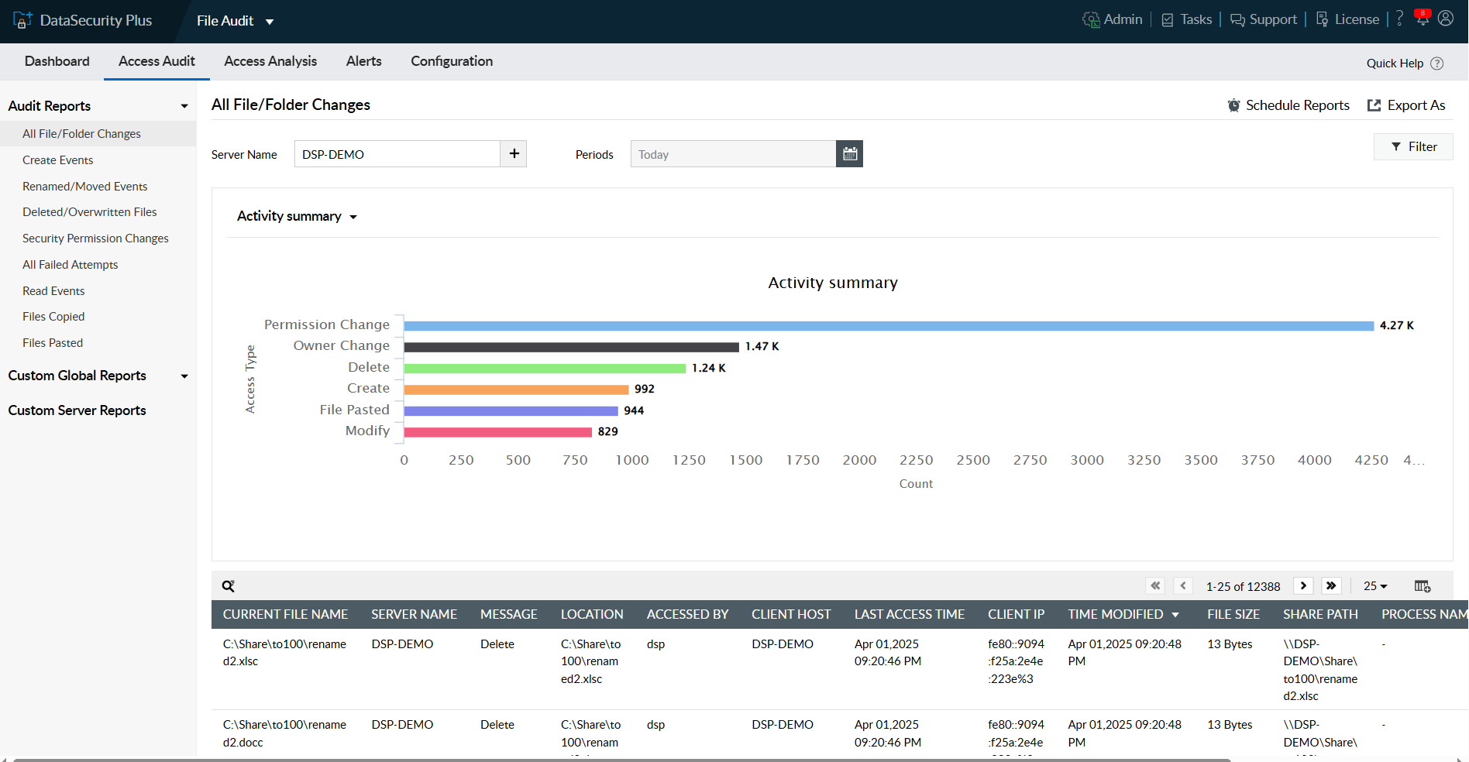The image size is (1469, 762).
Task: Open the Configuration tab
Action: 452,61
